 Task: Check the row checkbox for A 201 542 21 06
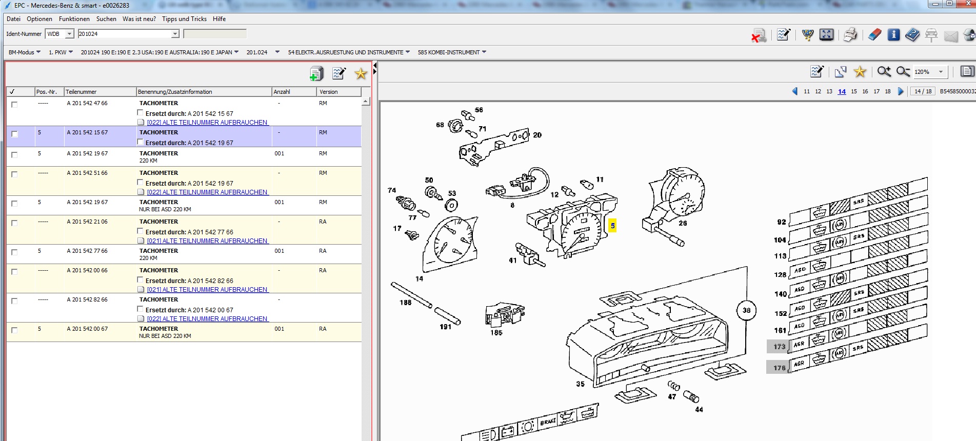coord(14,223)
